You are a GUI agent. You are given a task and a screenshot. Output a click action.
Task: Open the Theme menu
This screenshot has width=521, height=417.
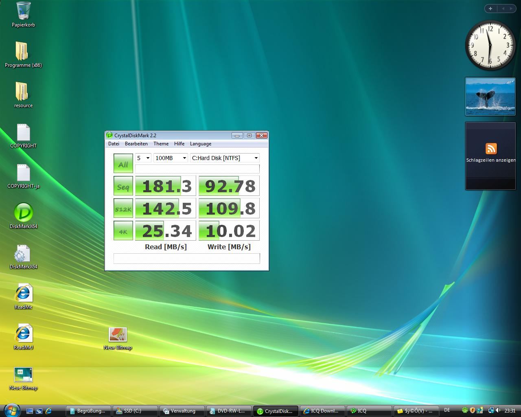(161, 144)
